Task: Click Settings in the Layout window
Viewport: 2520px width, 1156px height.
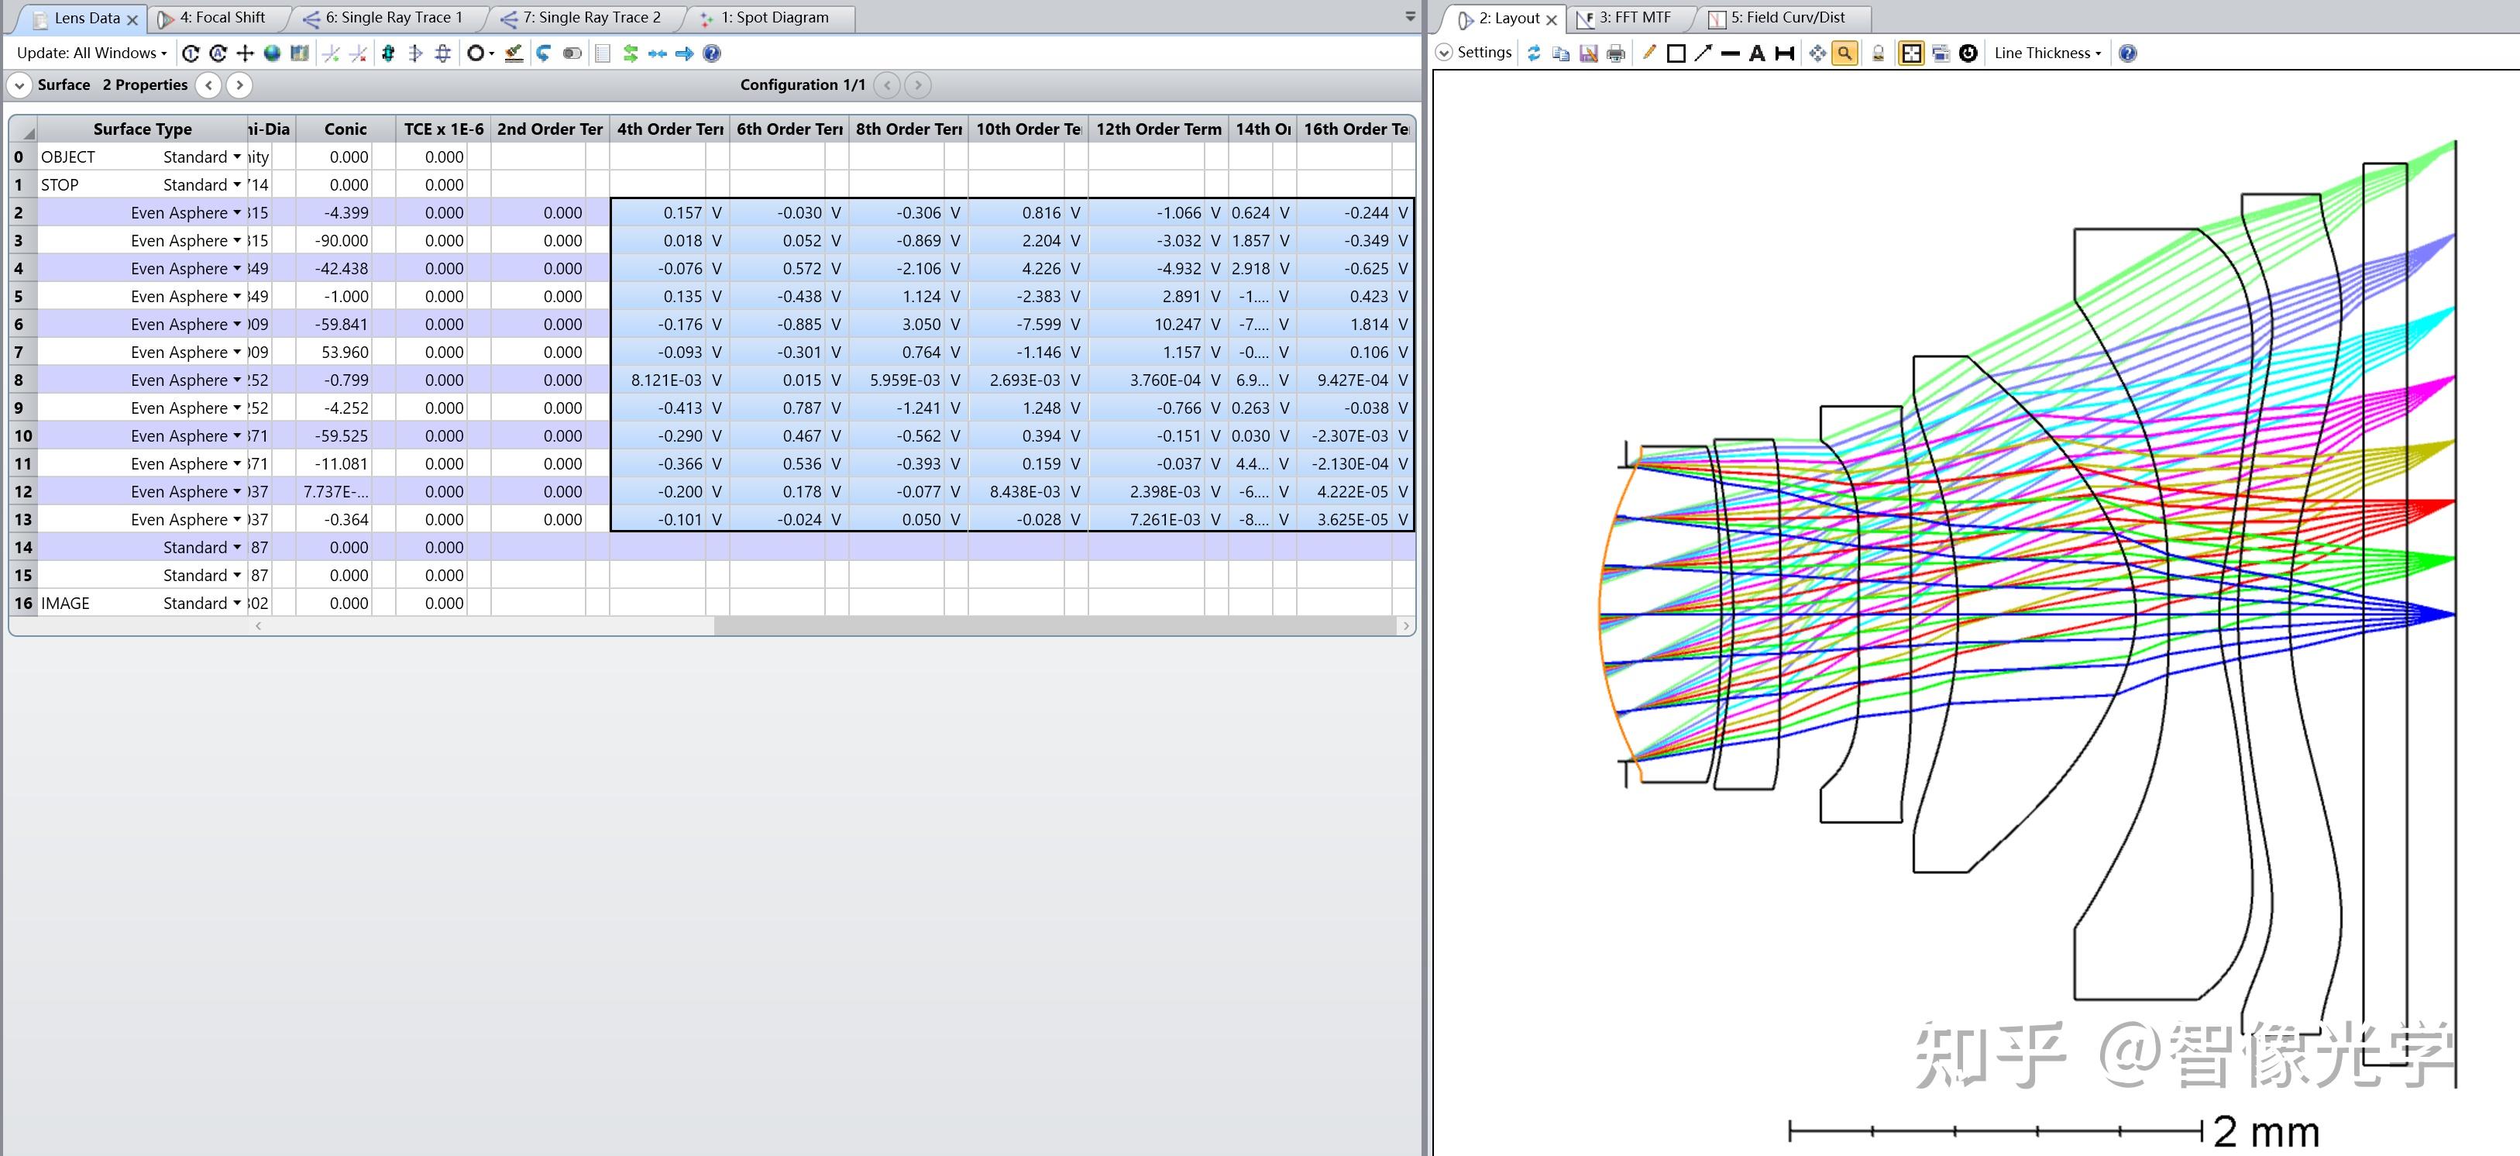Action: [1474, 53]
